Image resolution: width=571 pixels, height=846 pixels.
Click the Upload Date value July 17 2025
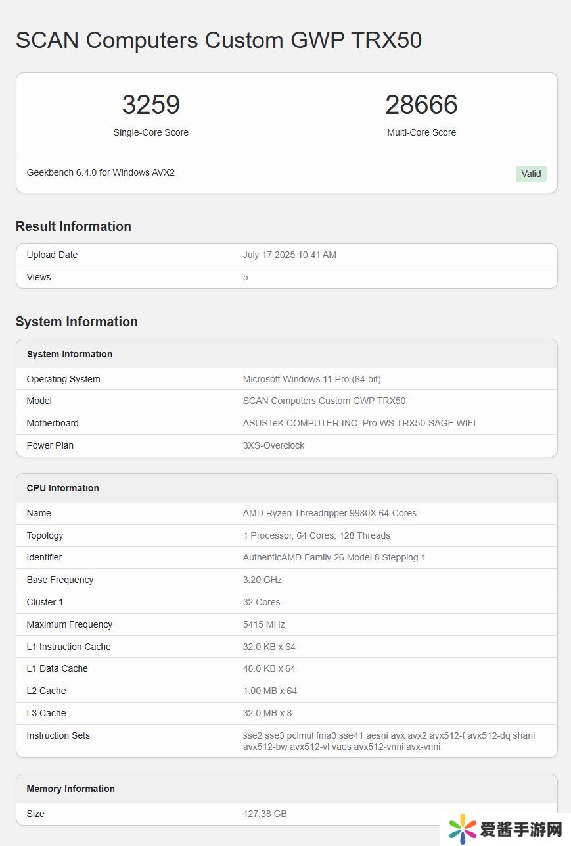289,255
